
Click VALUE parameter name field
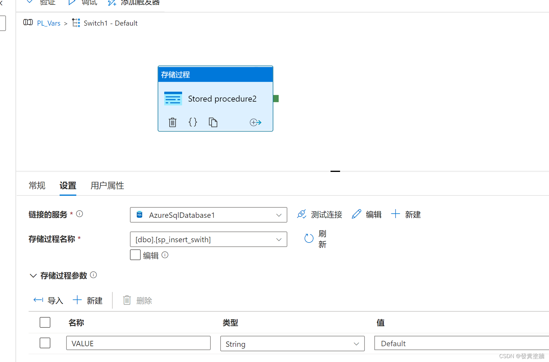click(138, 343)
